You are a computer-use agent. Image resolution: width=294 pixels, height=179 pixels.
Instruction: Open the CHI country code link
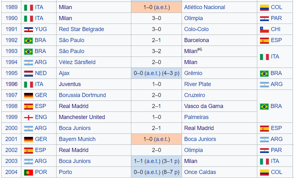275,29
